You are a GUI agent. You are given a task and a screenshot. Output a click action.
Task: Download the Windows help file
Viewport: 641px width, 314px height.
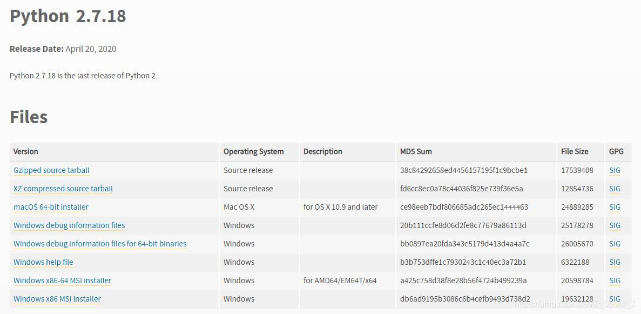(43, 263)
